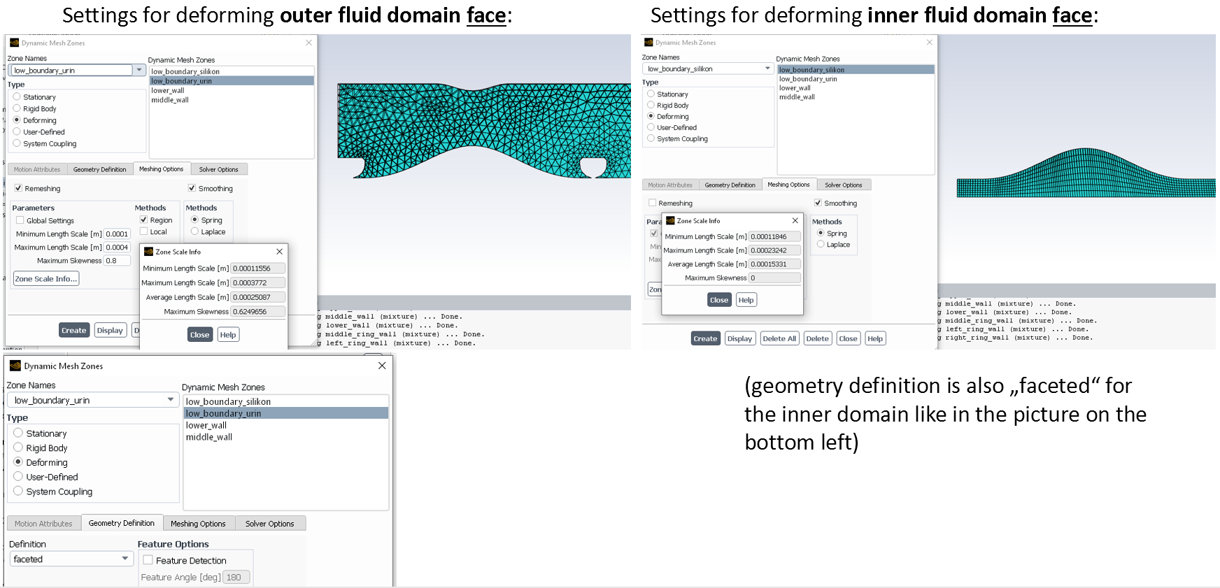
Task: Select Rigid Body type in bottom-left dialog
Action: click(x=18, y=447)
